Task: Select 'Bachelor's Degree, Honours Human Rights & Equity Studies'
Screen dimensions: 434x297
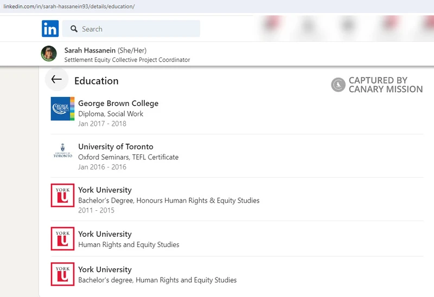Action: 169,201
